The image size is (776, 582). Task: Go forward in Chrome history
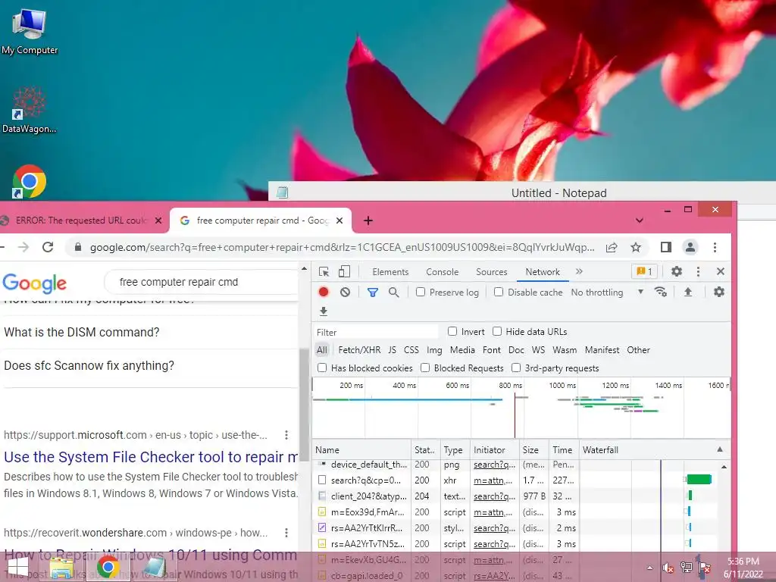click(x=23, y=247)
